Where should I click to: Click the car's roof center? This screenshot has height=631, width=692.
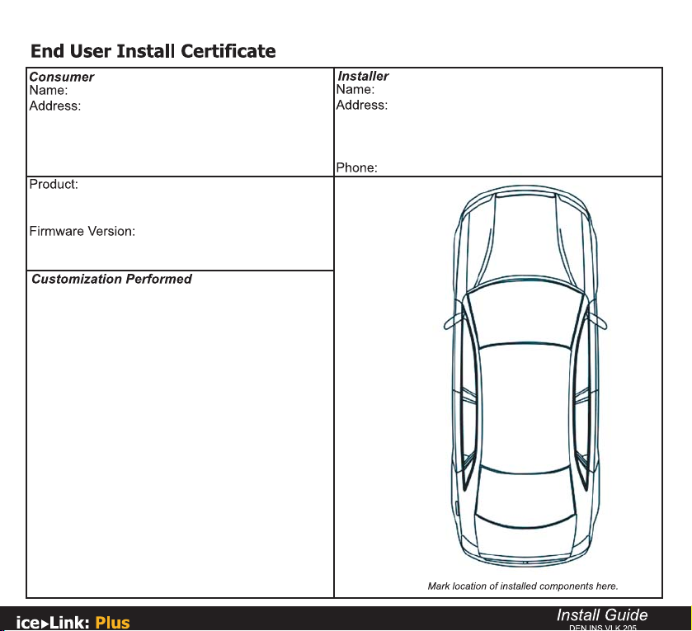tap(525, 406)
